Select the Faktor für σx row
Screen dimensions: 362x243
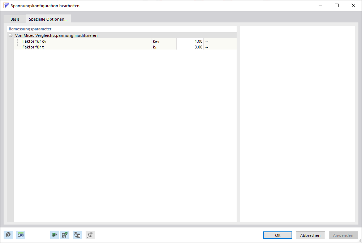click(x=125, y=41)
